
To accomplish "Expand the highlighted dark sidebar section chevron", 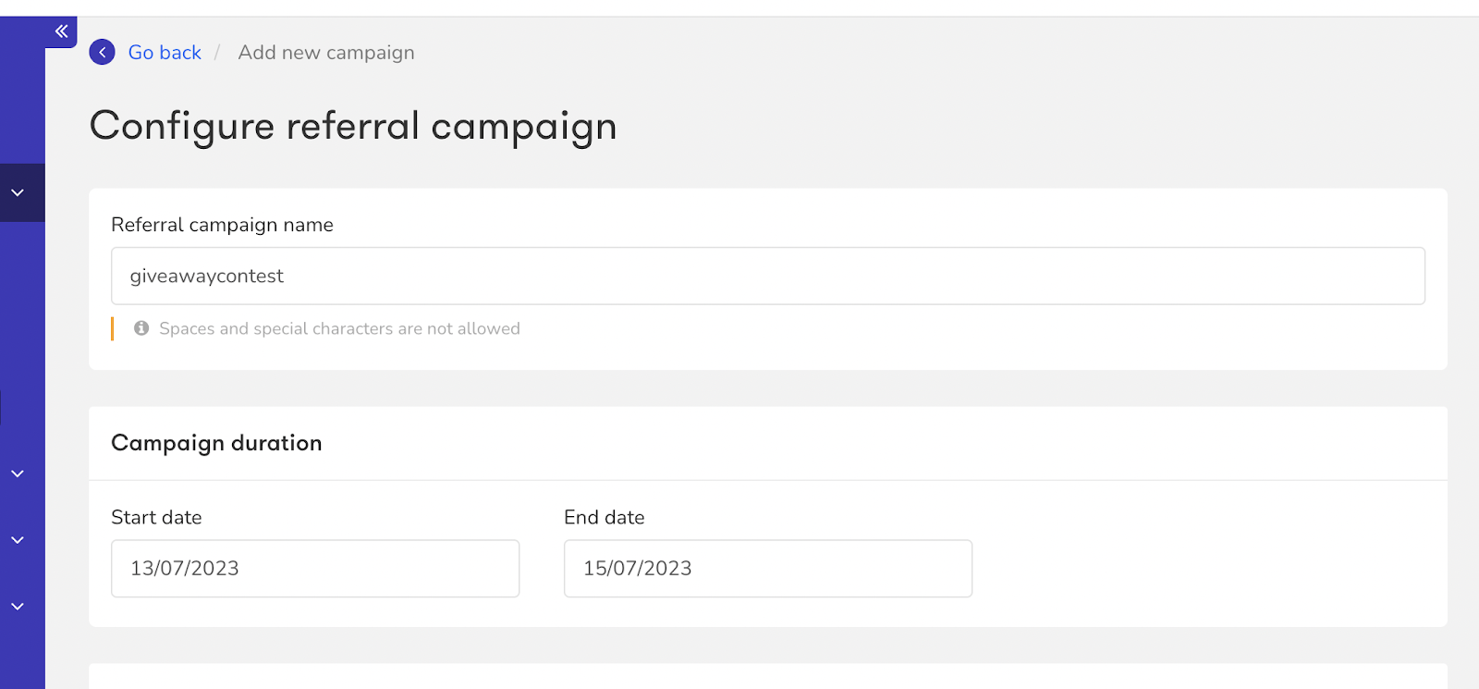I will point(18,192).
